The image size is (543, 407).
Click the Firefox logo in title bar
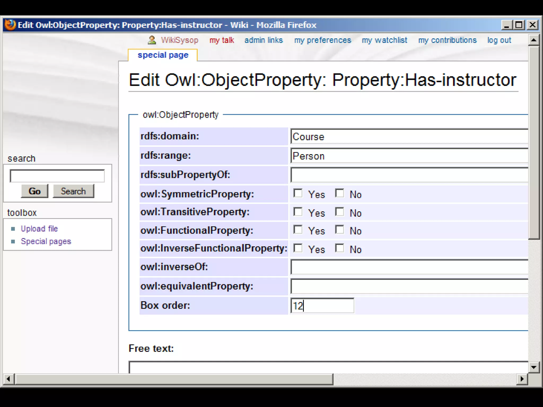coord(10,25)
